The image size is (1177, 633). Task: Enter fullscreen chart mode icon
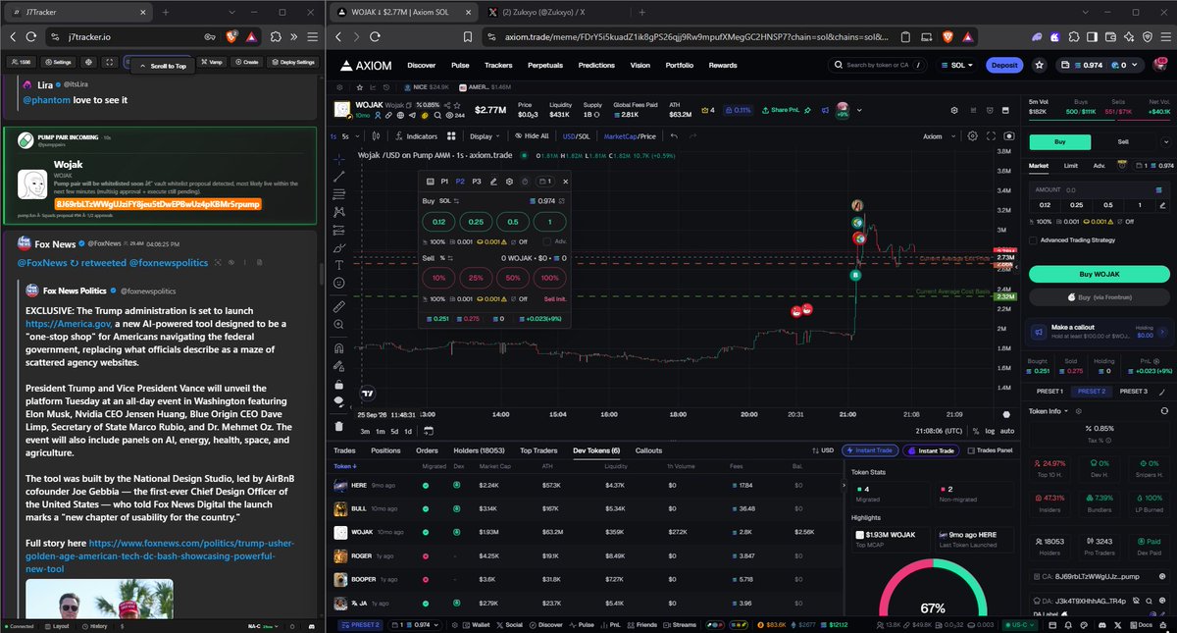click(989, 136)
